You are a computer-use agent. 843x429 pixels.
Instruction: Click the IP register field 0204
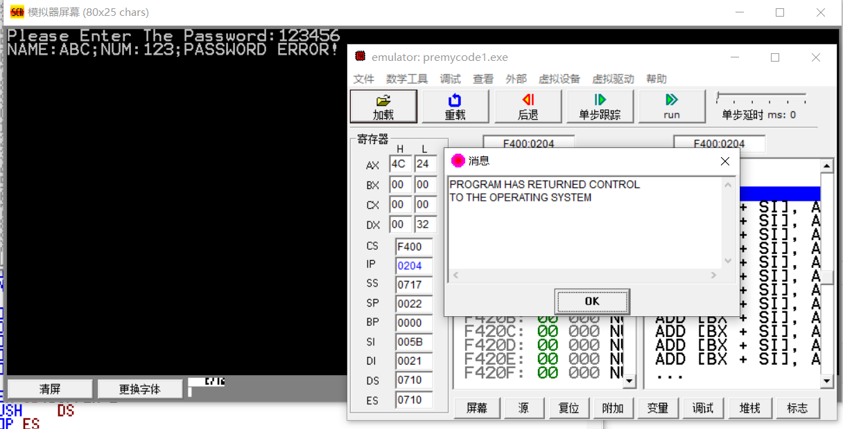414,266
